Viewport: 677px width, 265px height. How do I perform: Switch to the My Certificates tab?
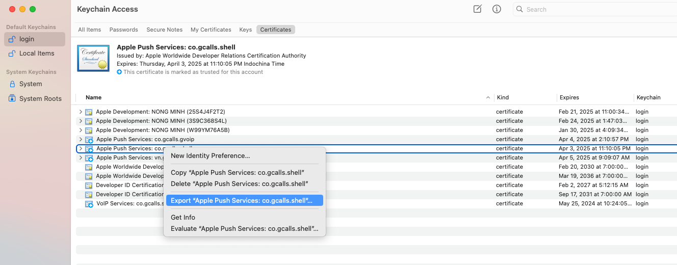tap(211, 30)
